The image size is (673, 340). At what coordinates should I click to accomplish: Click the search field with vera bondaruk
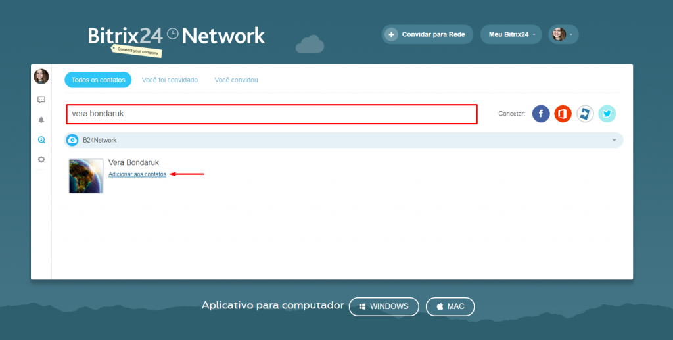[x=271, y=114]
